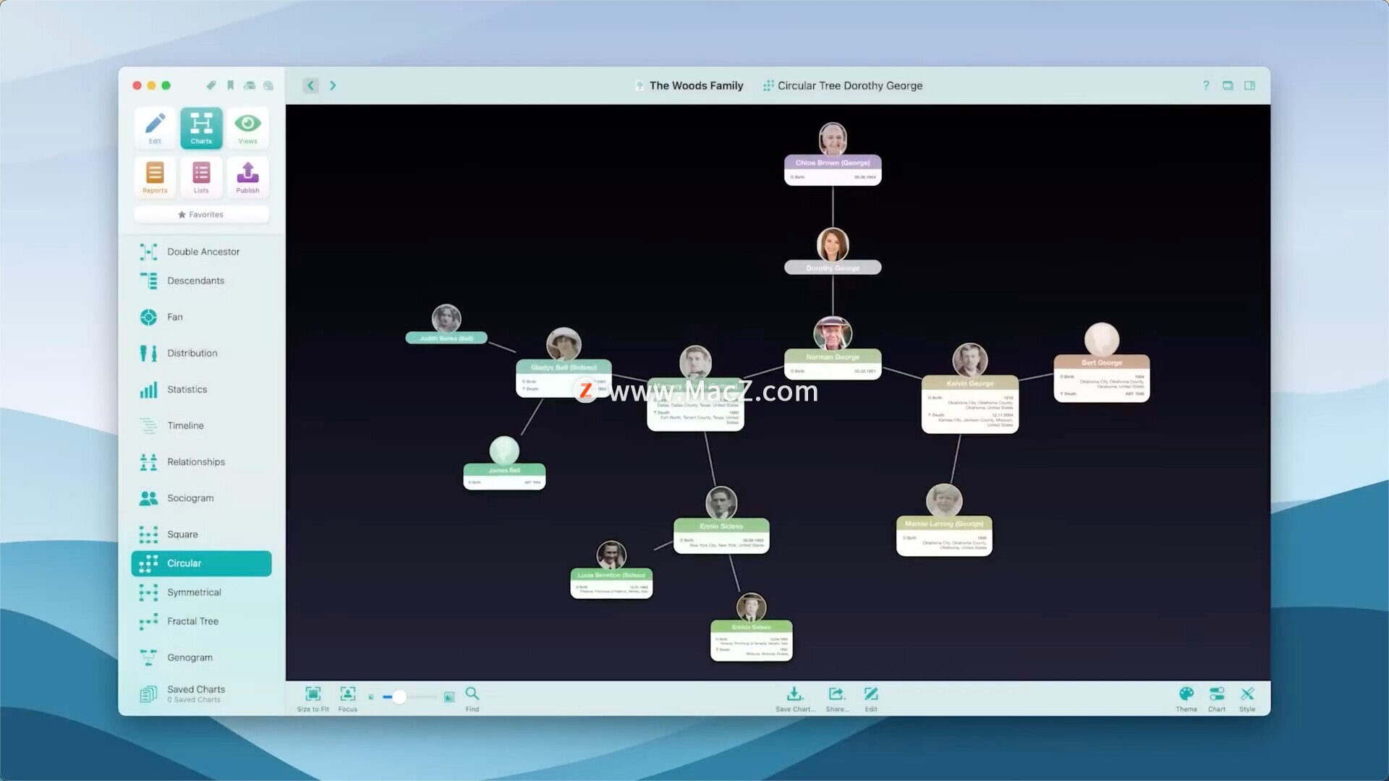Click the small zoom-out icon
The image size is (1389, 781).
click(x=371, y=697)
